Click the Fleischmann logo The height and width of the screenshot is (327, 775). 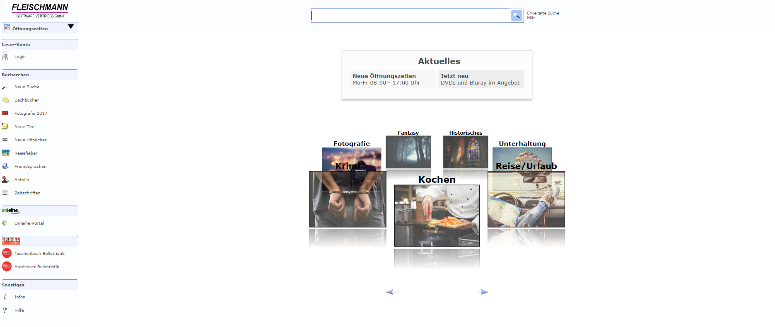40,10
